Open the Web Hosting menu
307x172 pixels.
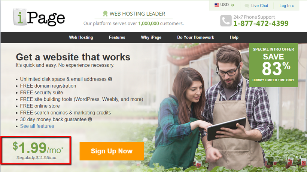(x=81, y=37)
